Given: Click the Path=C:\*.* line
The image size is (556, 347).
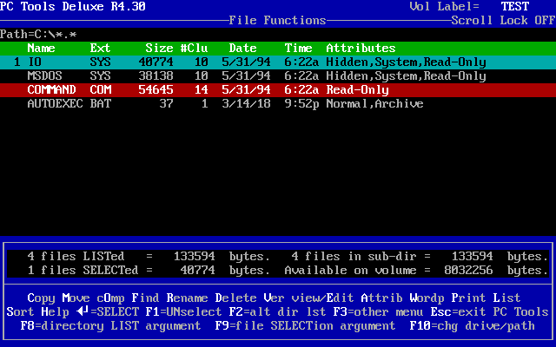Looking at the screenshot, I should coord(38,35).
